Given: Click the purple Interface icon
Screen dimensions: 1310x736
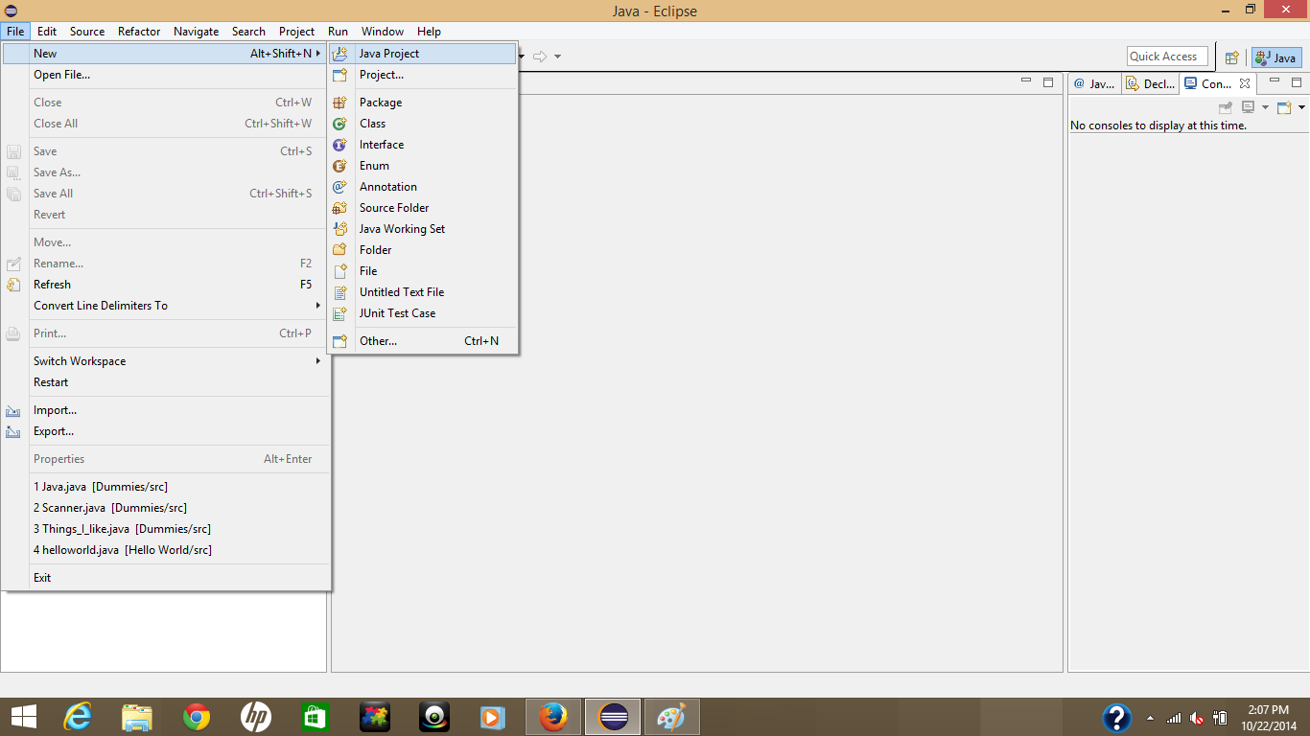Looking at the screenshot, I should (x=339, y=145).
